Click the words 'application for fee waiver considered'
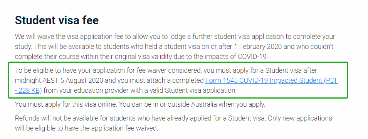Viewport: 368px width, 139px height. coord(147,70)
